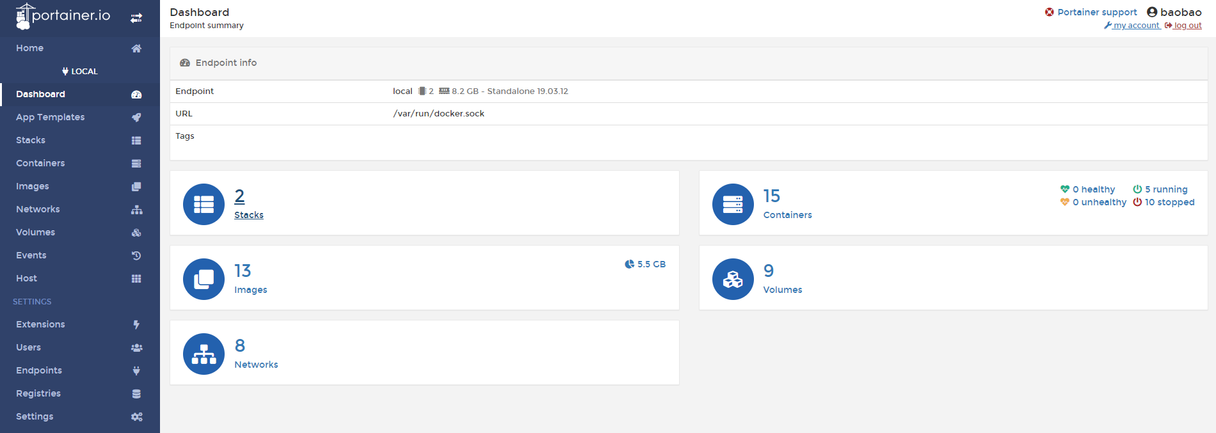Click the user avatar icon beside baobao
This screenshot has height=433, width=1216.
point(1152,12)
